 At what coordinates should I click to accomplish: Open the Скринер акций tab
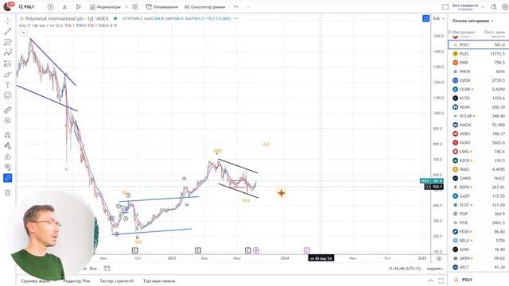coord(36,280)
